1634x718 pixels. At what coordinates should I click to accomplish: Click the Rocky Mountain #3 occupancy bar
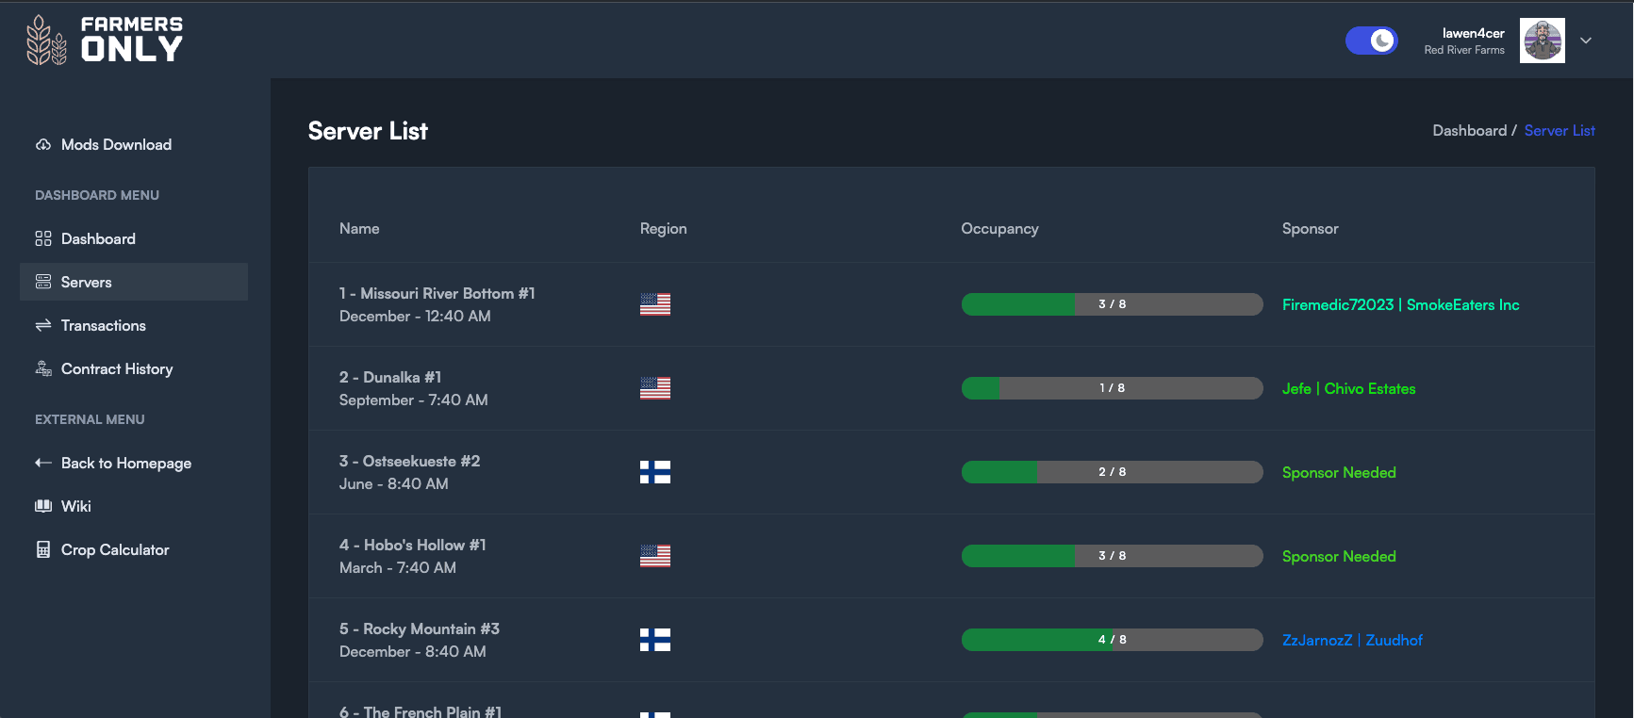1112,640
